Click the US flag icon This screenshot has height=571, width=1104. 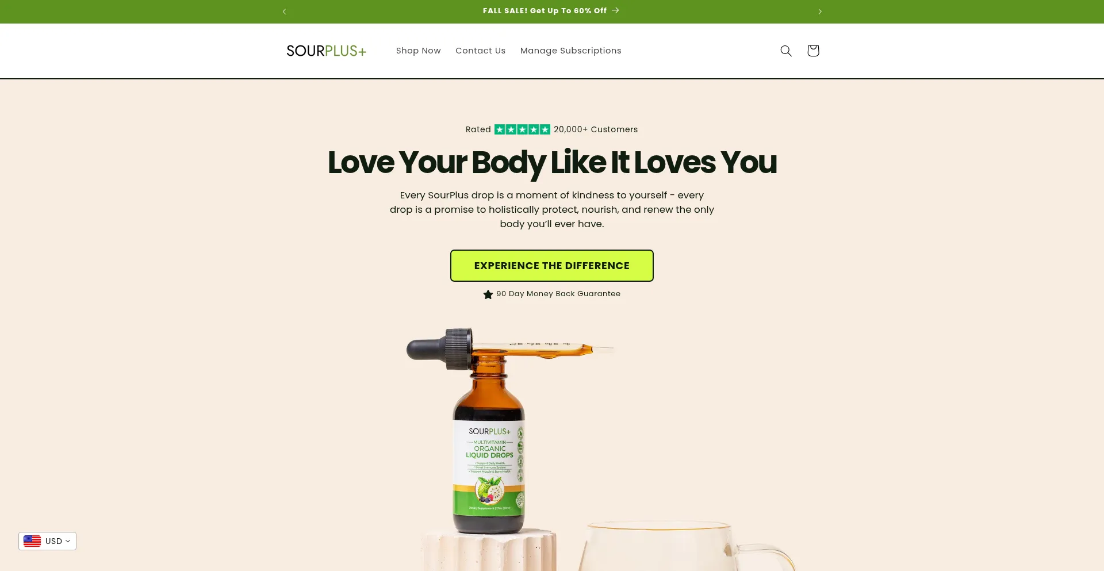pos(32,541)
